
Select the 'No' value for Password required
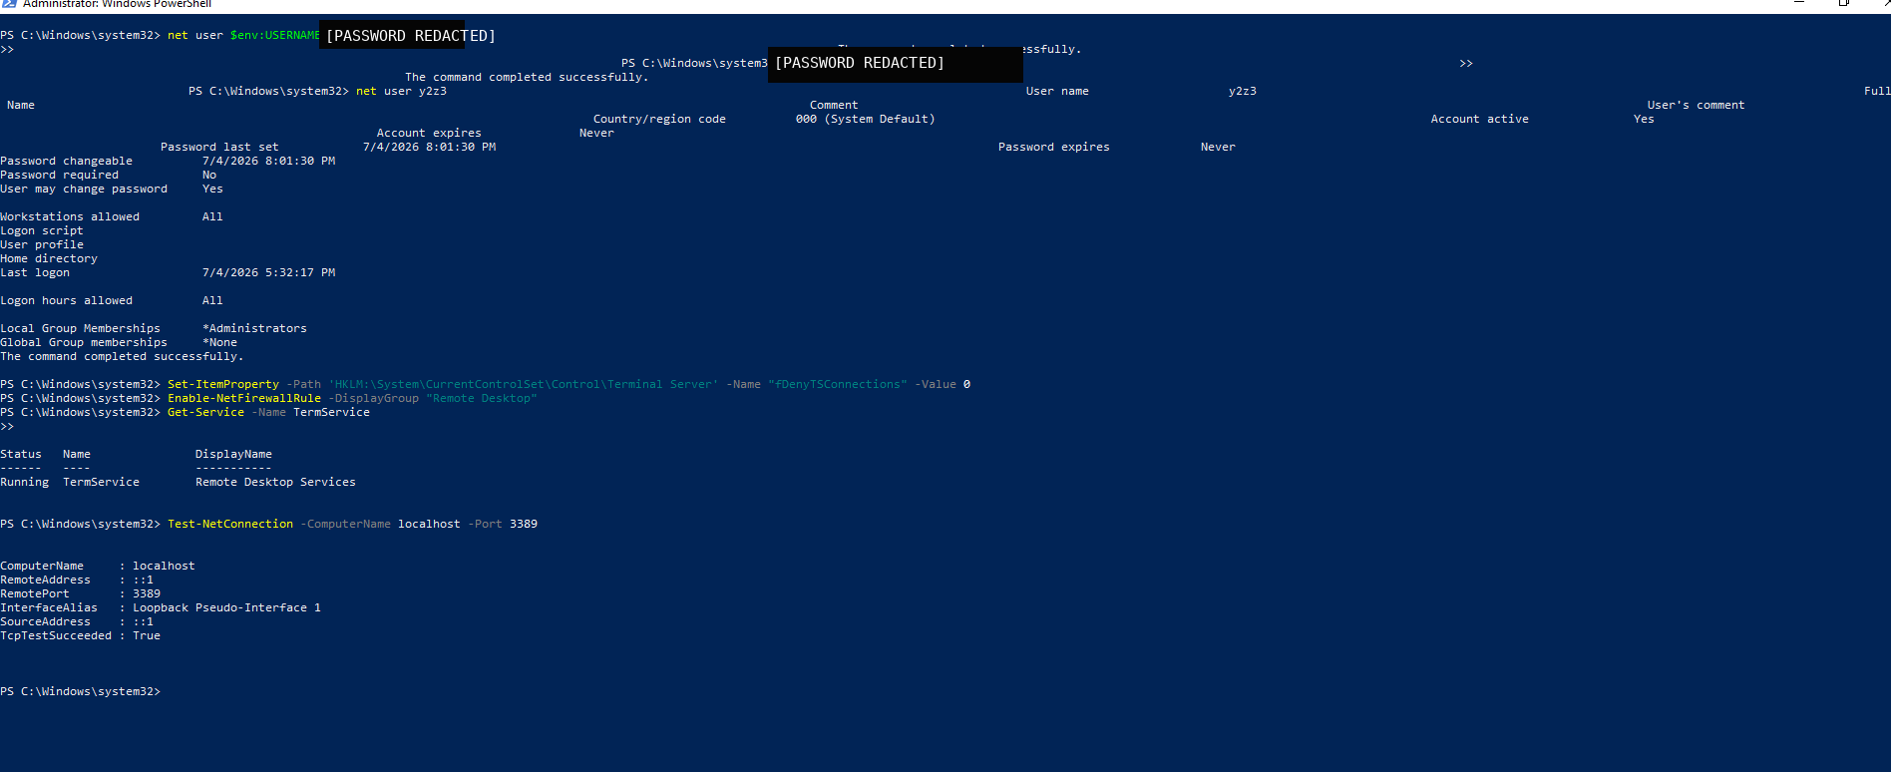coord(209,175)
